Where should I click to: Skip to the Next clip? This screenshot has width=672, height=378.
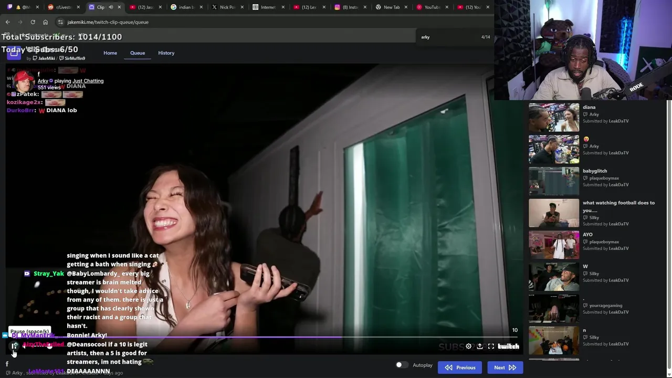click(x=505, y=367)
